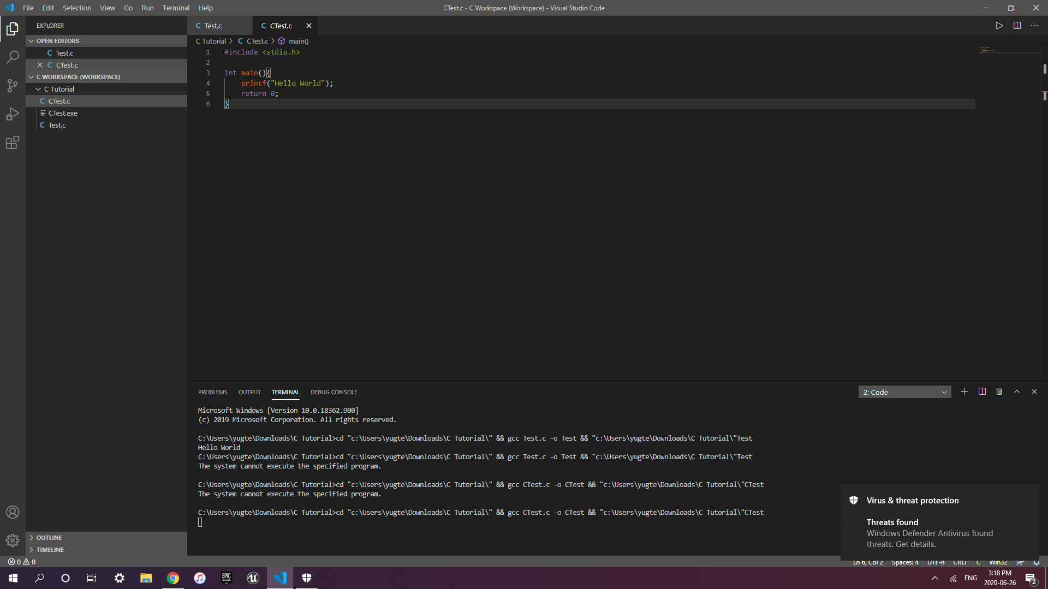Switch to the PROBLEMS tab

(212, 391)
